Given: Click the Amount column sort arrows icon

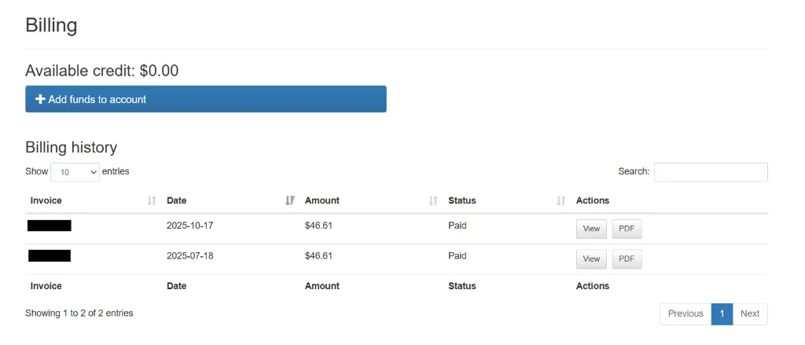Looking at the screenshot, I should pos(433,200).
